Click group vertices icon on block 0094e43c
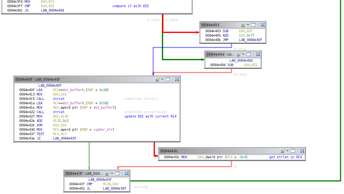 (302, 151)
